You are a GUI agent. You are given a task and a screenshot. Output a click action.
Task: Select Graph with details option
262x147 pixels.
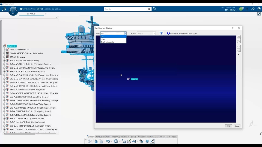[113, 42]
